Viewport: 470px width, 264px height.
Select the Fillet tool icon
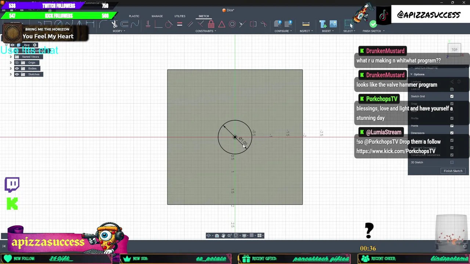pos(104,24)
